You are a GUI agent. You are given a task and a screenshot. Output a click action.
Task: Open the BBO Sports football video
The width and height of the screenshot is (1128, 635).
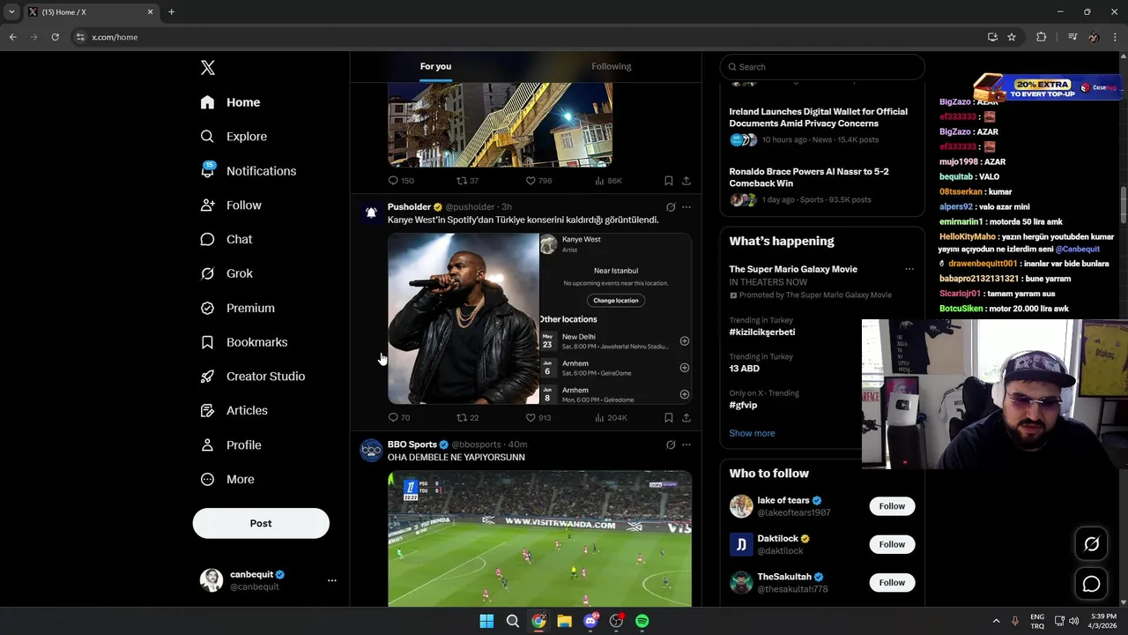tap(539, 538)
